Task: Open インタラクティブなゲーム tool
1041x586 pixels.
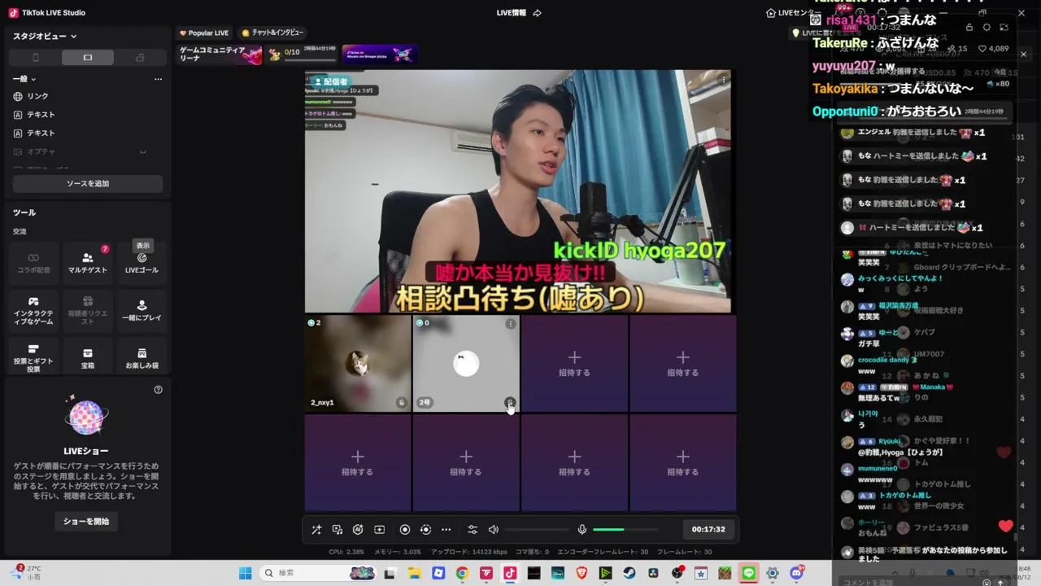Action: pyautogui.click(x=33, y=312)
